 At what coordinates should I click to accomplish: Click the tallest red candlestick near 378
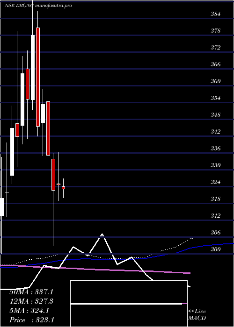[38, 77]
